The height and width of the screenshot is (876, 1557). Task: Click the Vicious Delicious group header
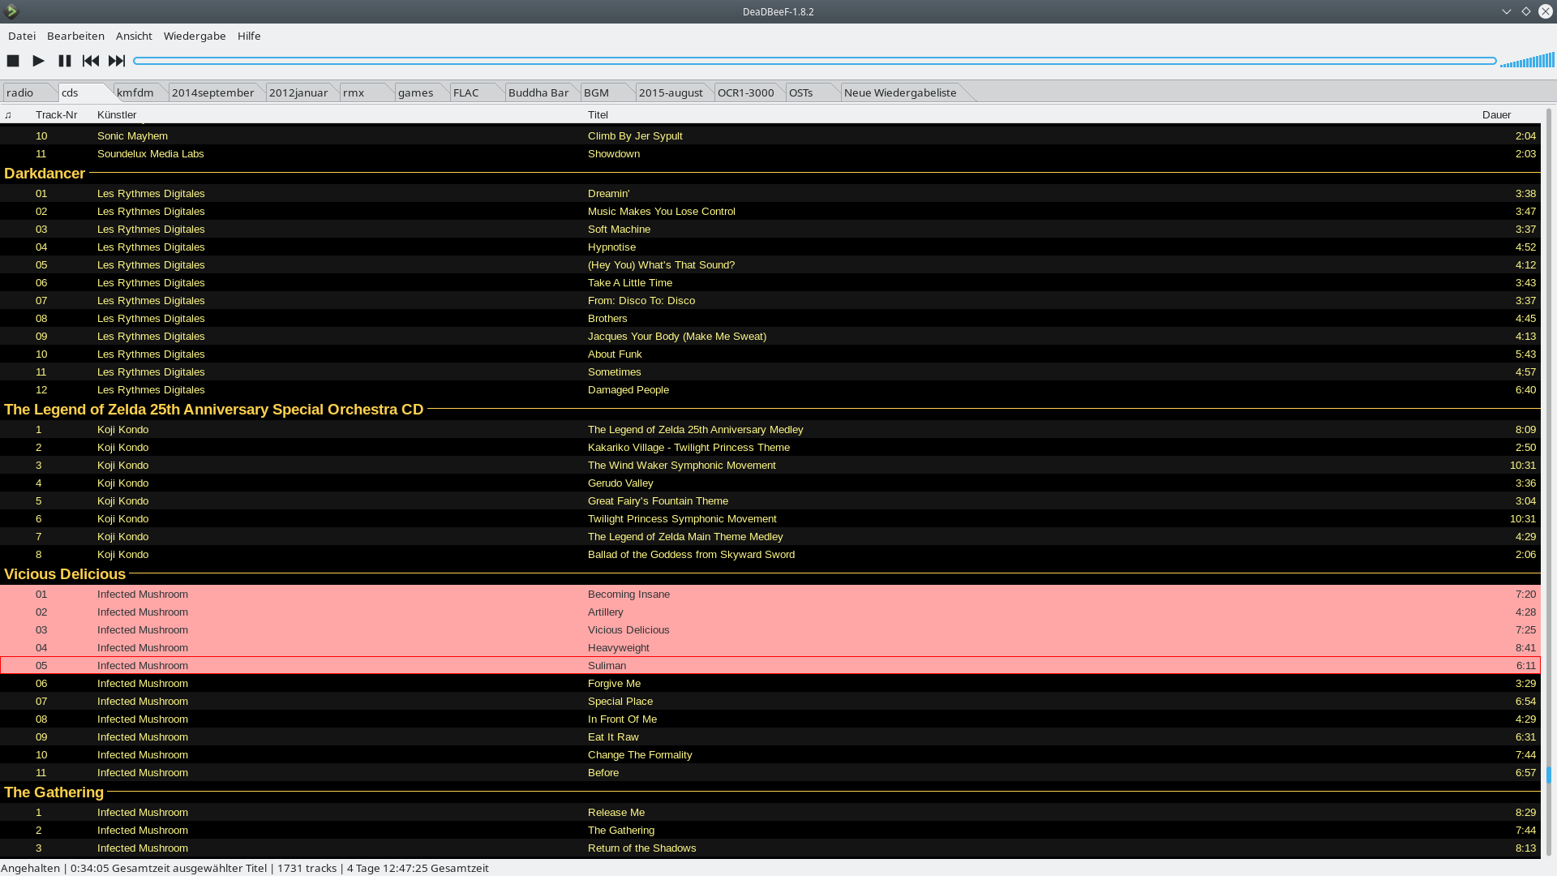[65, 574]
